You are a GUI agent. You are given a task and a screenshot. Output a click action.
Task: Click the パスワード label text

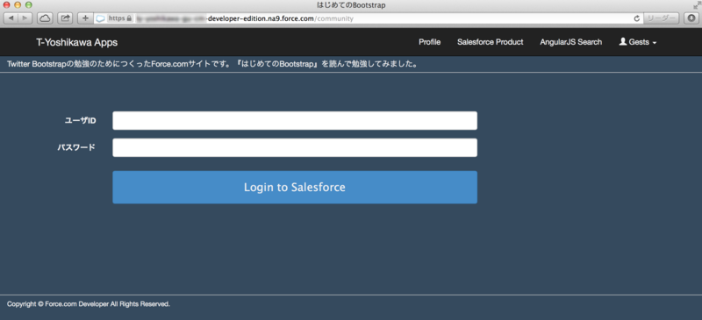76,147
